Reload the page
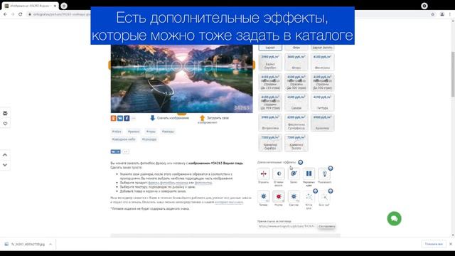The width and height of the screenshot is (455, 256). (x=21, y=14)
